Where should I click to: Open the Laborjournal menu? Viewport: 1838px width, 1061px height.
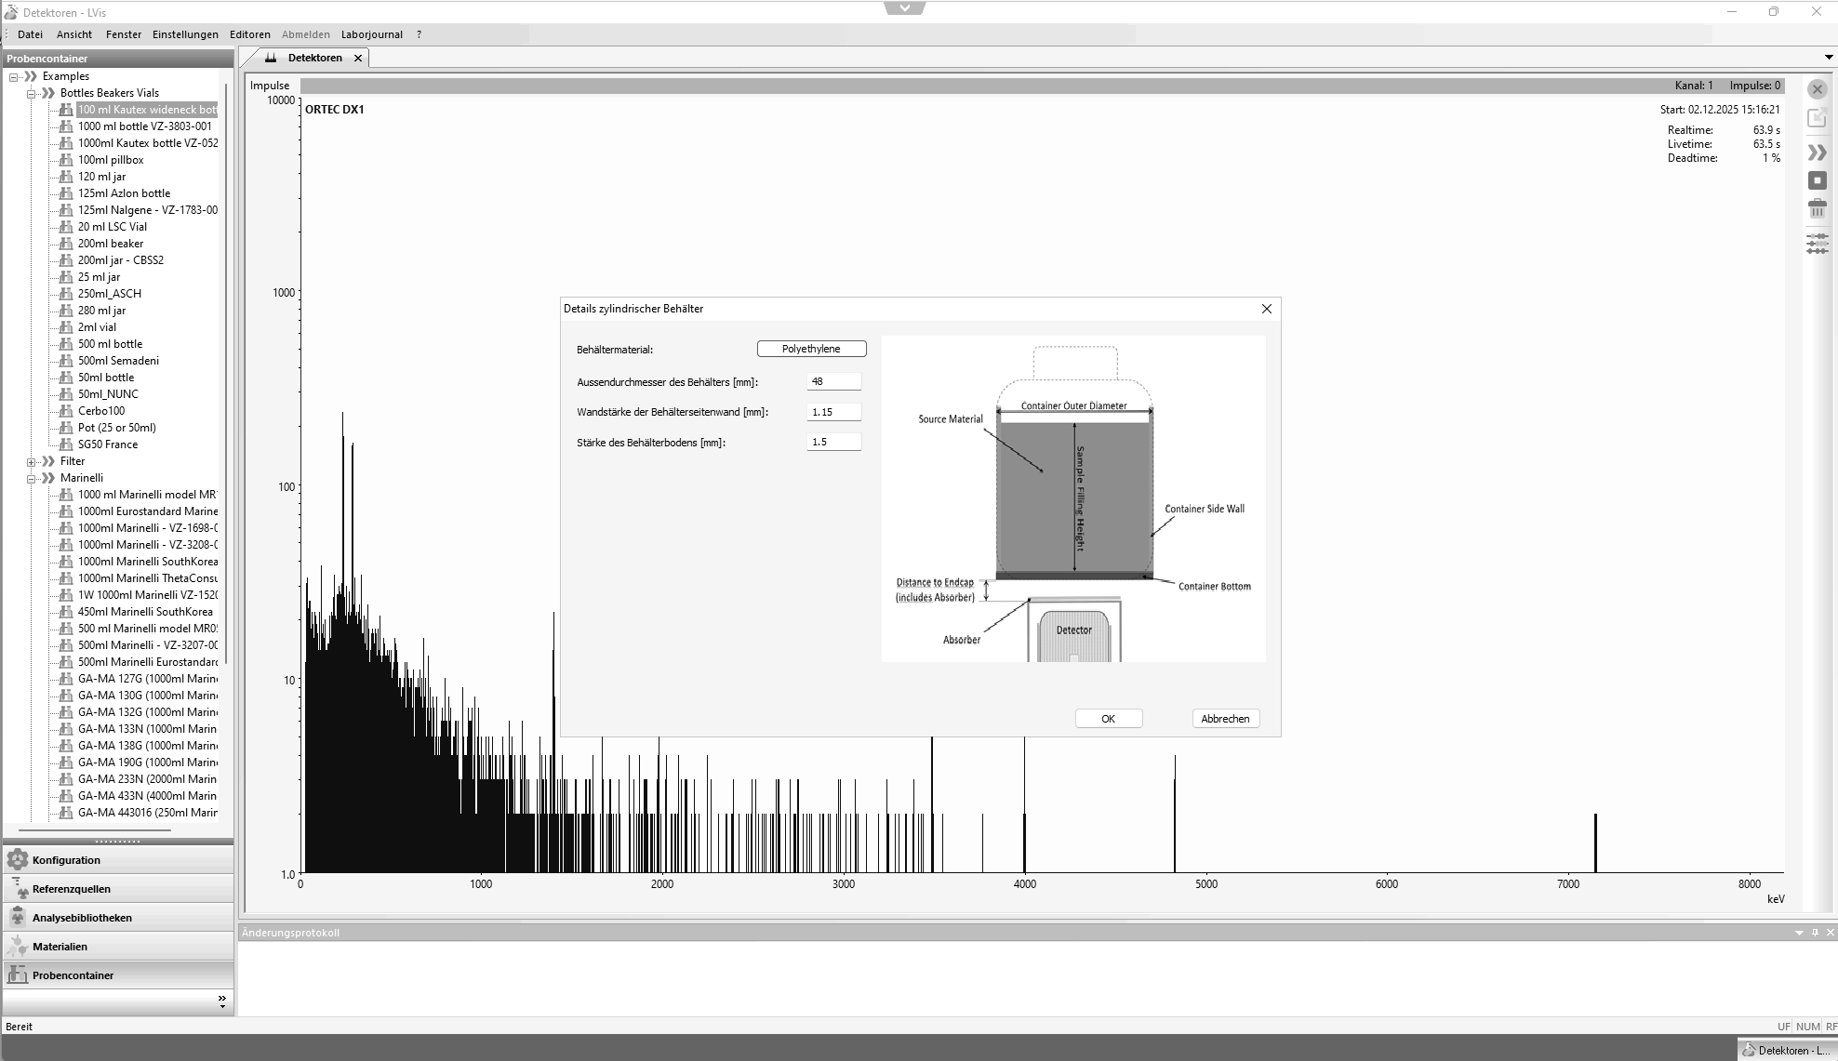(371, 34)
